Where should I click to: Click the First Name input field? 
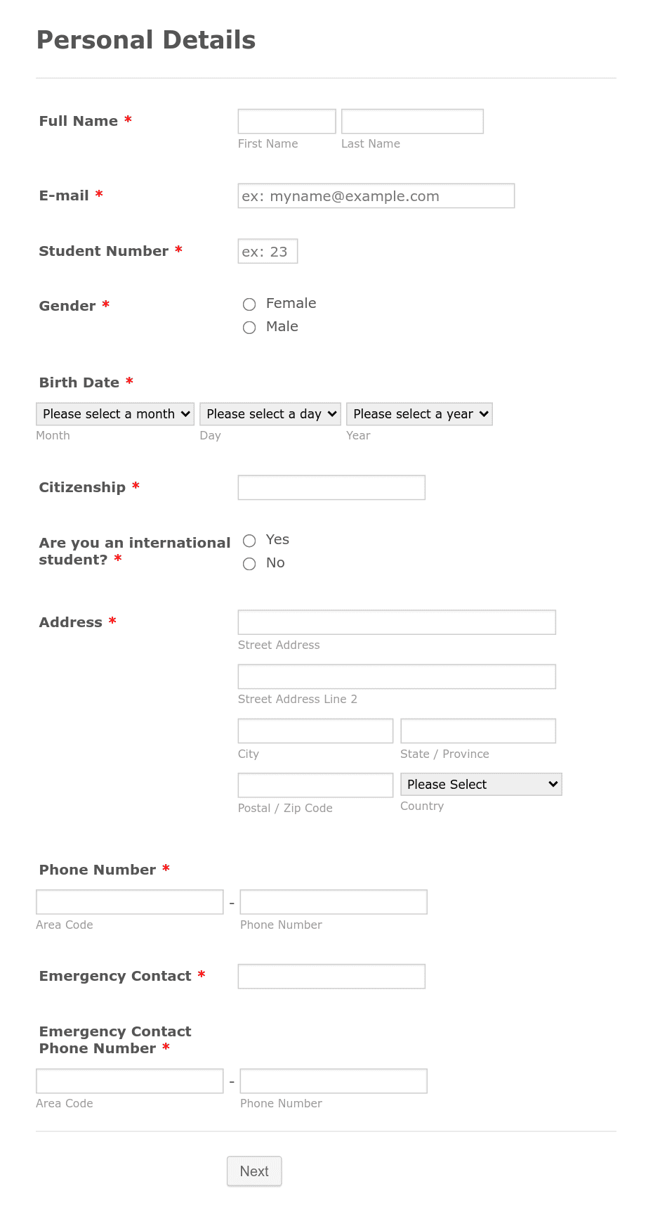(286, 121)
